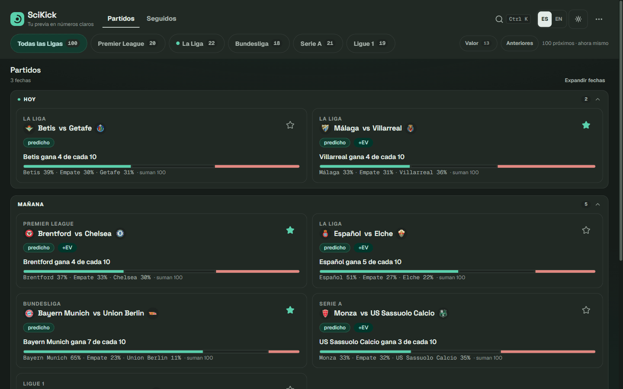Click Bayern Munich vs Union Berlin probability bar

click(x=161, y=351)
